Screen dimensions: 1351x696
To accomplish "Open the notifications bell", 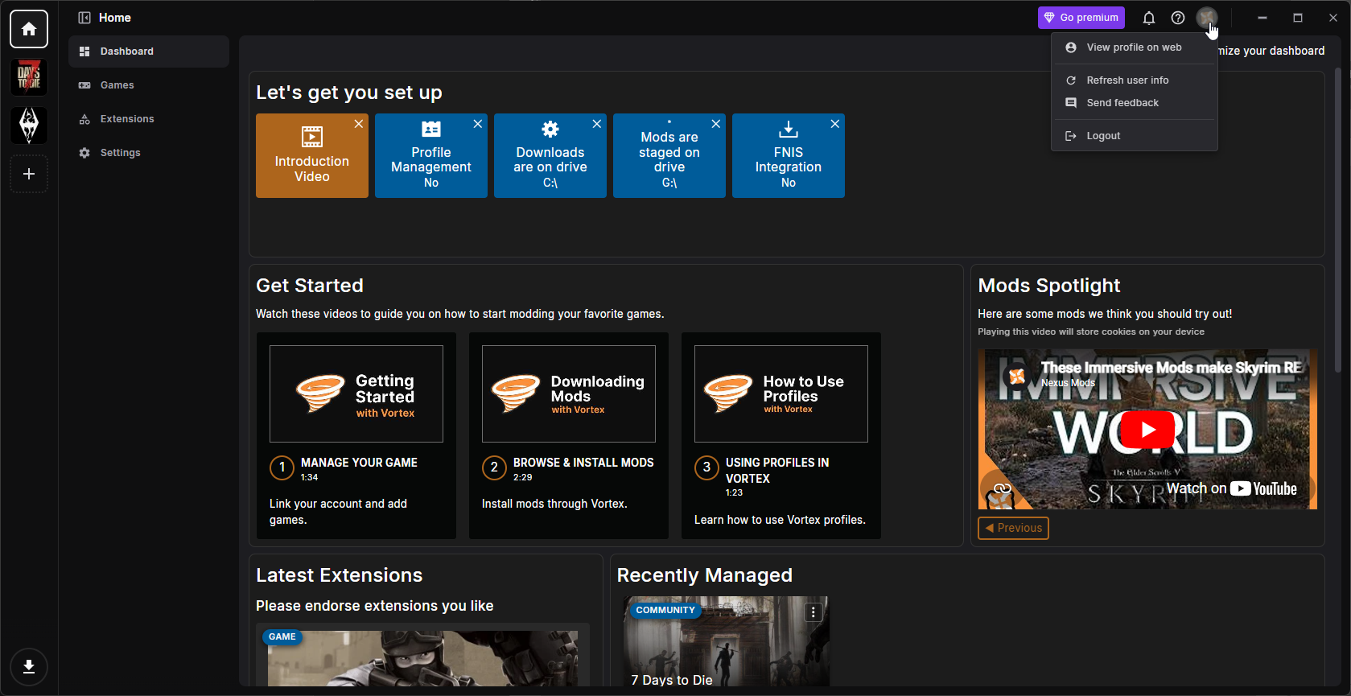I will point(1149,18).
